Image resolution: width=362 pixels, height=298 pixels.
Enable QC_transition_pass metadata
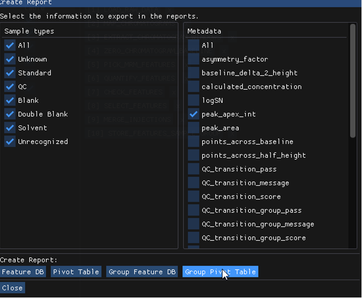tap(194, 169)
